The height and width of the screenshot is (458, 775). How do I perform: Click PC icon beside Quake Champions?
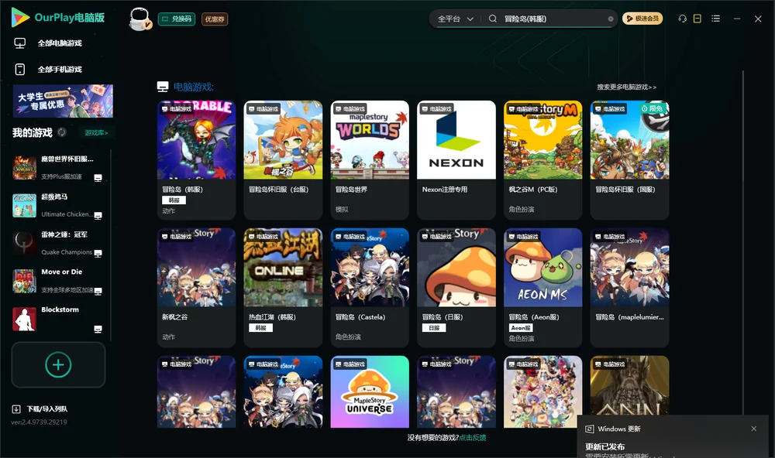coord(98,254)
